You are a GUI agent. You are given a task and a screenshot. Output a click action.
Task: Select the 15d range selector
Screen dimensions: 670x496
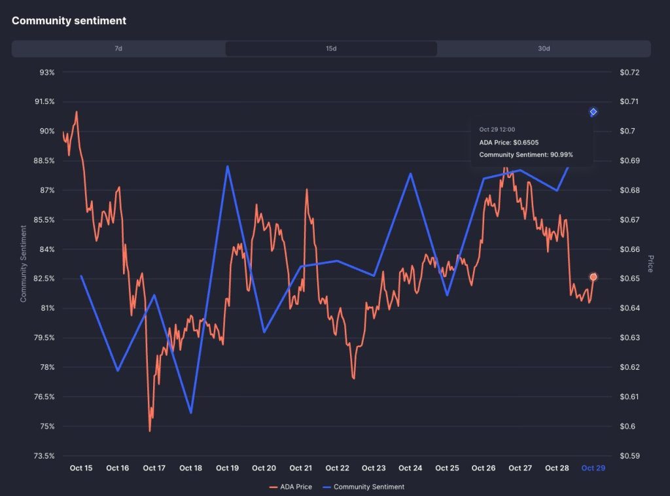[331, 48]
